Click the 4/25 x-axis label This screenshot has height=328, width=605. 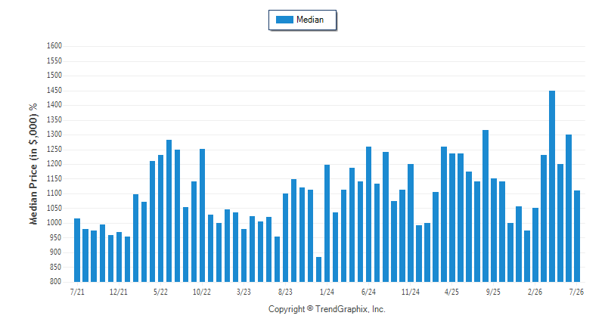451,292
